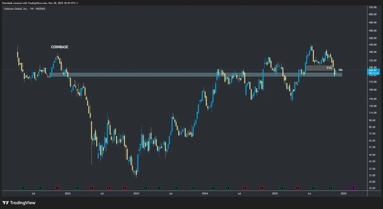Click the 49.50 price axis label
This screenshot has height=209, width=383.
(x=372, y=155)
